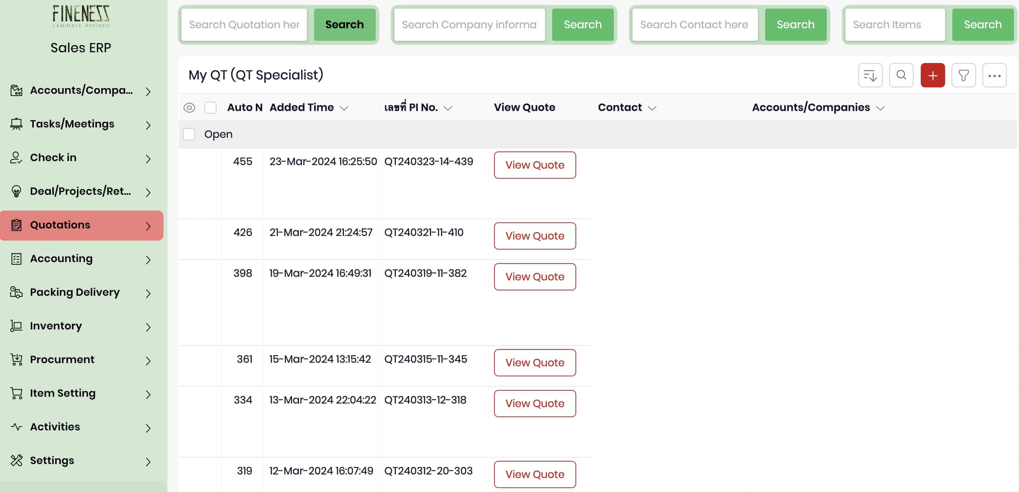Check the select-all checkbox in header row
1019x492 pixels.
click(x=210, y=107)
